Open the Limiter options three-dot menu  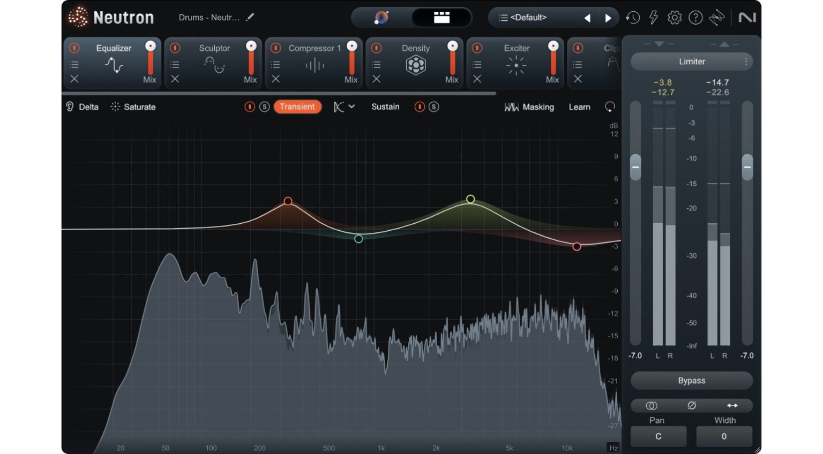pyautogui.click(x=745, y=61)
